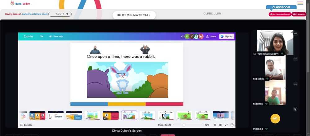Click the Canva Sign up button

pyautogui.click(x=227, y=36)
